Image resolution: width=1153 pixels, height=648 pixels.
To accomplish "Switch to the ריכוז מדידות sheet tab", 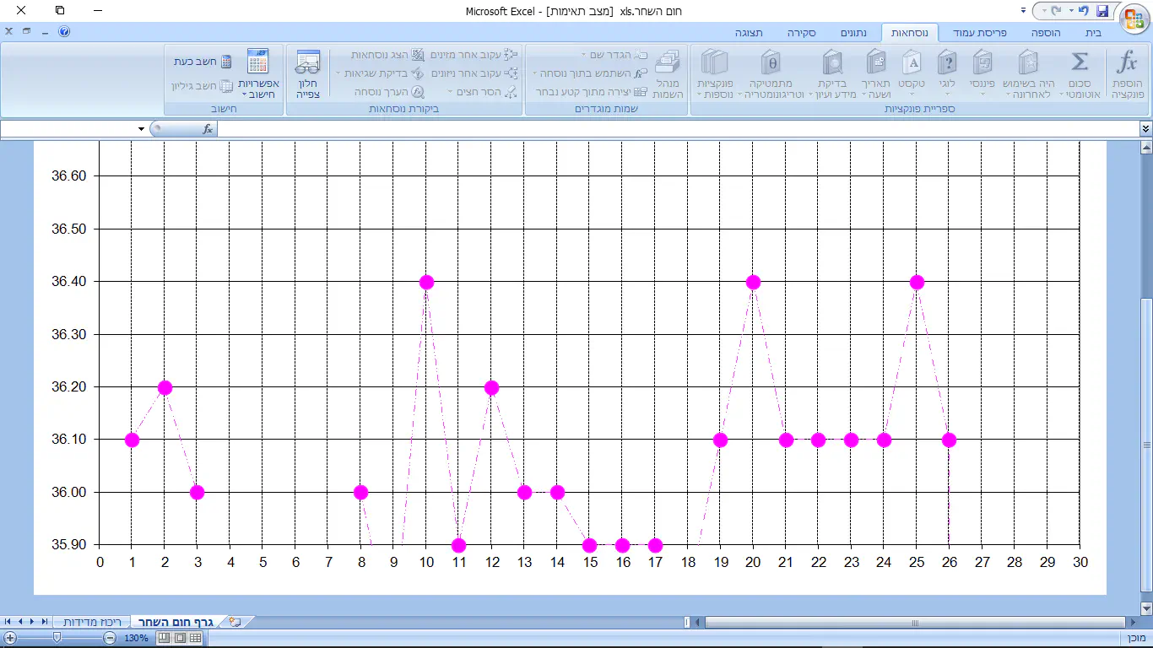I will [x=93, y=622].
